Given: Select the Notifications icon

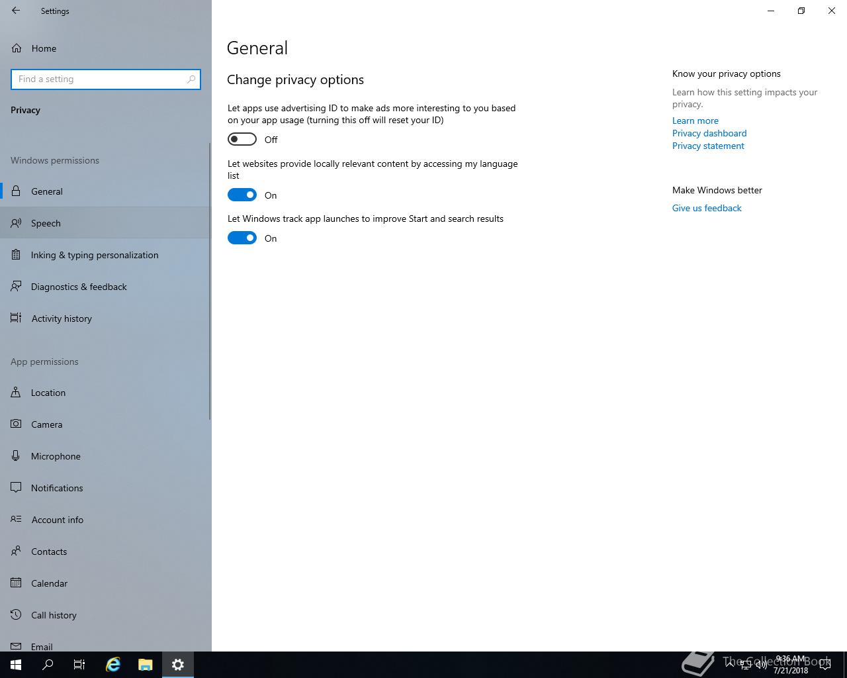Looking at the screenshot, I should click(16, 488).
